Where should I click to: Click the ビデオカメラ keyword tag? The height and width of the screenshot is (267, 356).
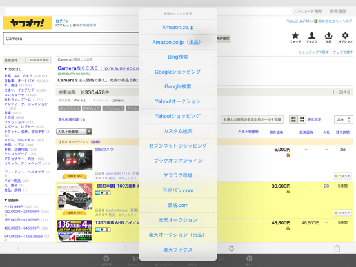pos(114,108)
